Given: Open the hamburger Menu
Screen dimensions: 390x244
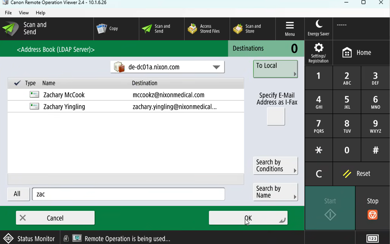Looking at the screenshot, I should pyautogui.click(x=290, y=29).
